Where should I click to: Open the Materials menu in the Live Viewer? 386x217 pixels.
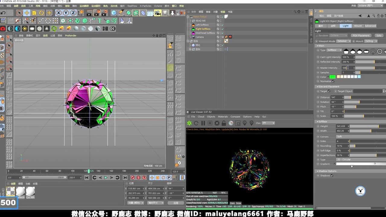point(223,117)
